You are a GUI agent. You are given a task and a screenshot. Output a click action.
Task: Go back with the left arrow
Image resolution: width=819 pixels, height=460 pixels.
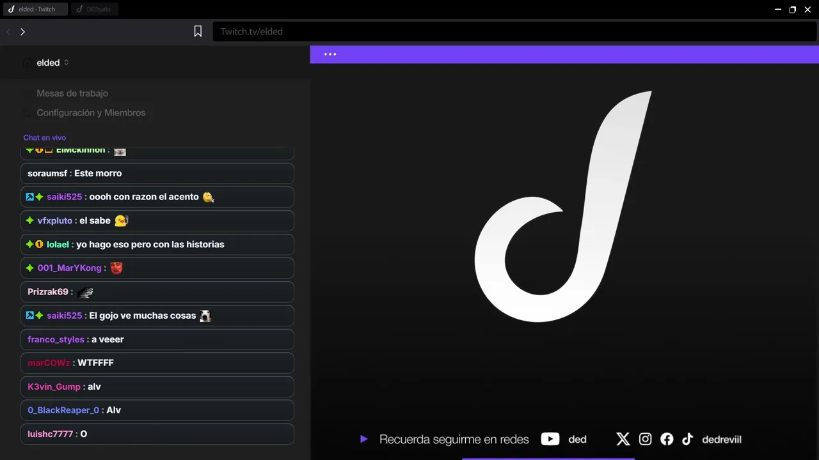[9, 32]
